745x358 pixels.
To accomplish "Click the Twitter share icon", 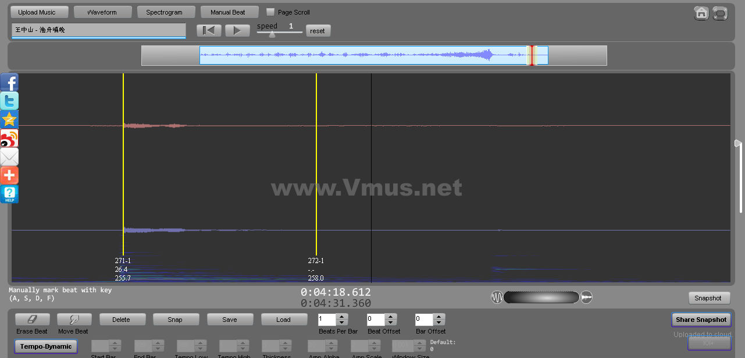I will (x=9, y=101).
